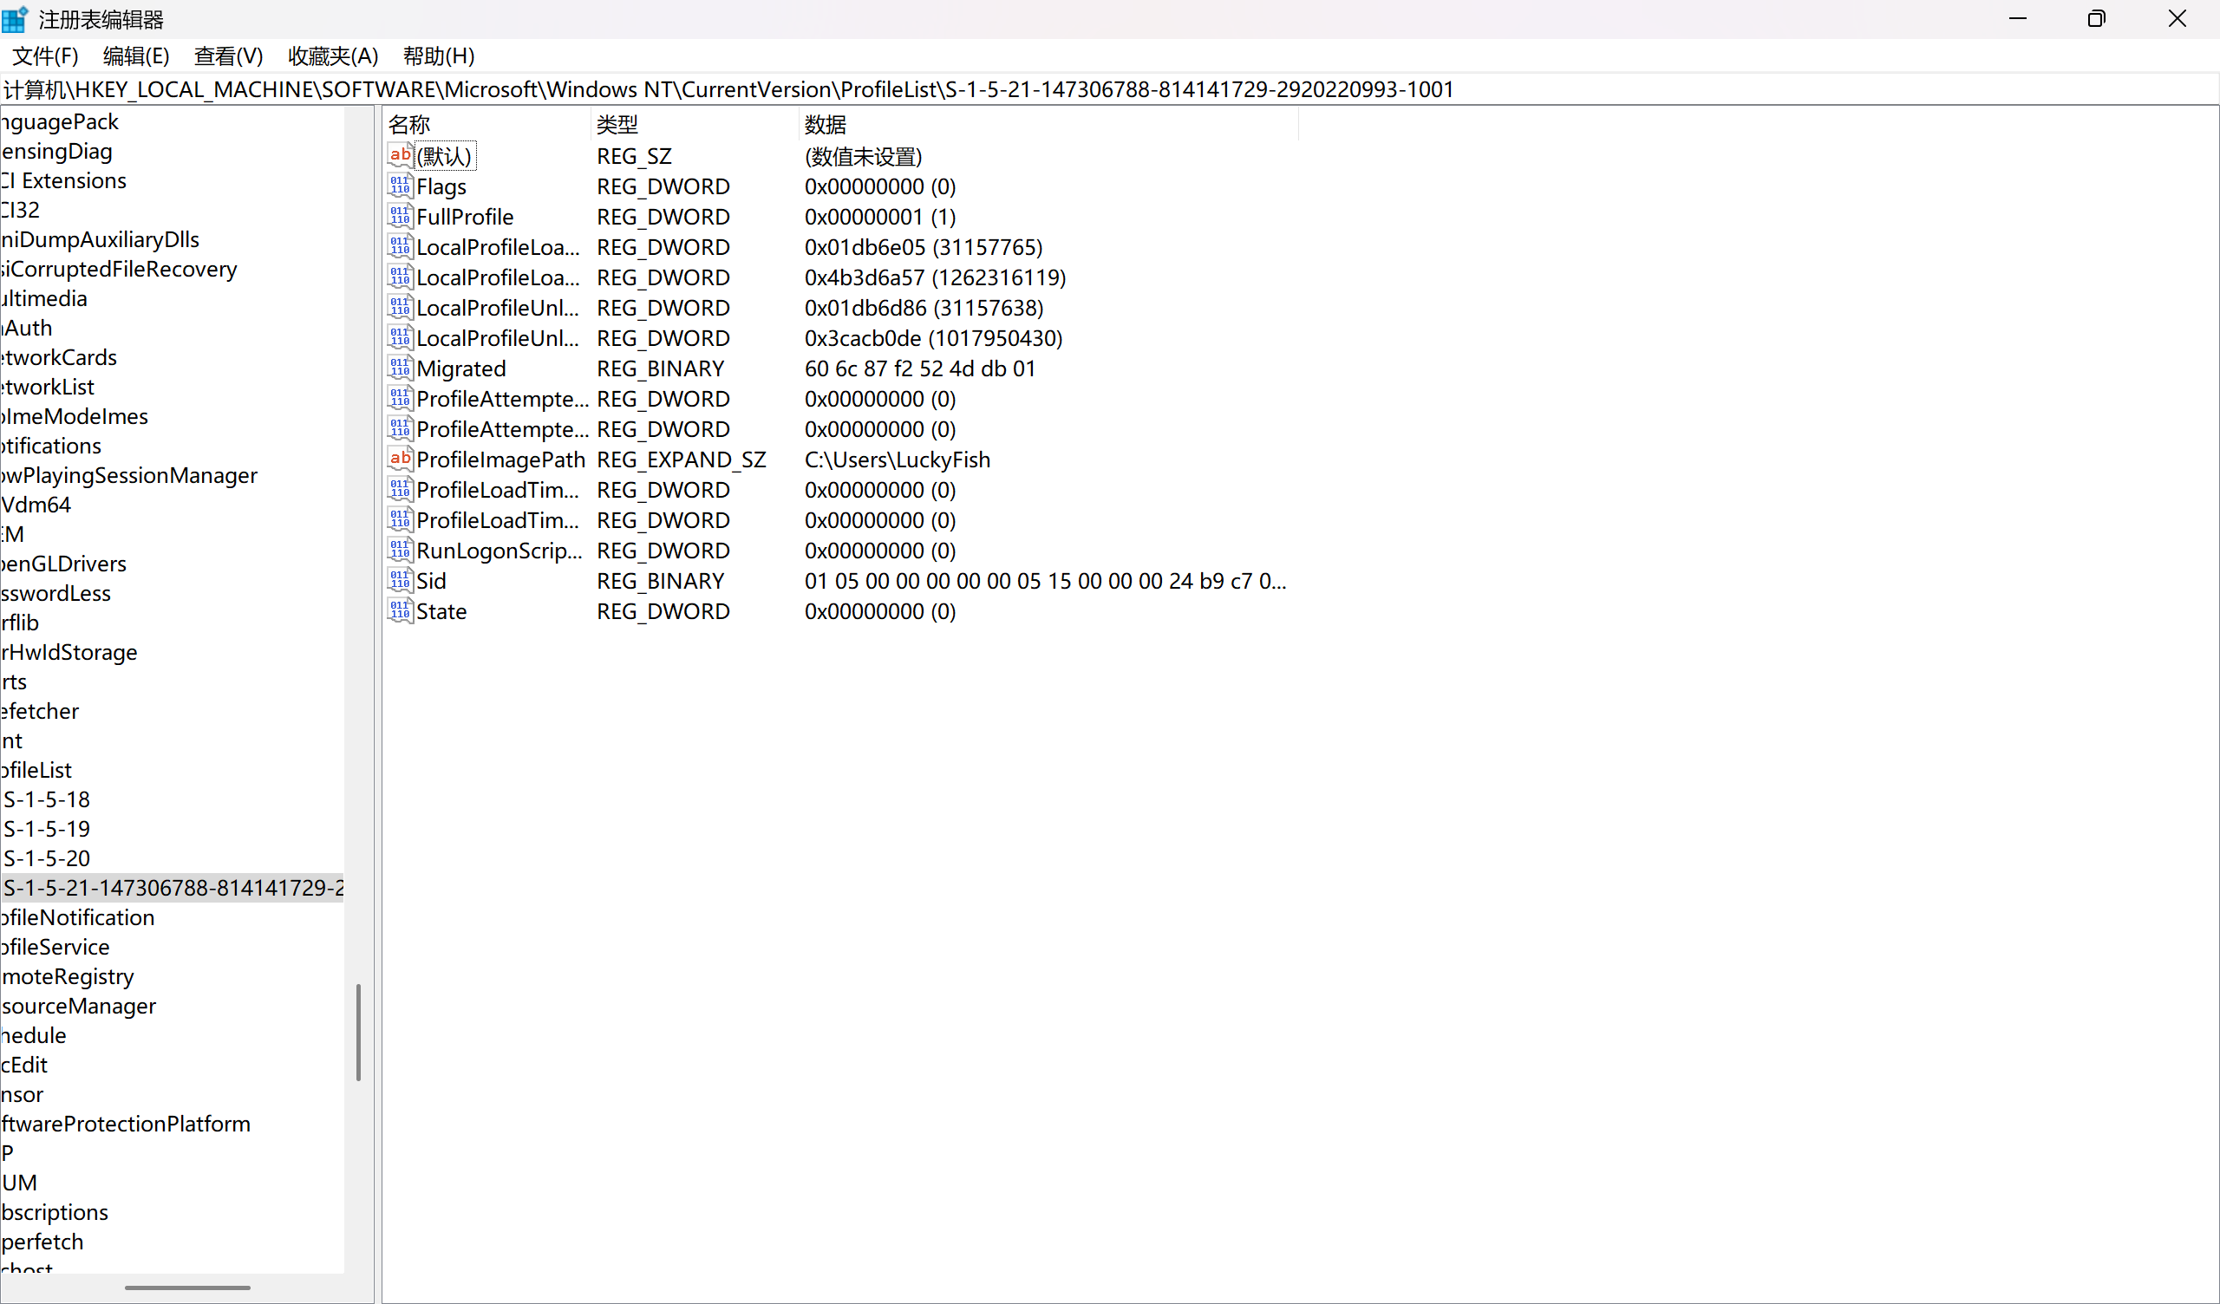Image resolution: width=2220 pixels, height=1304 pixels.
Task: Click the Flags DWORD value icon
Action: 400,186
